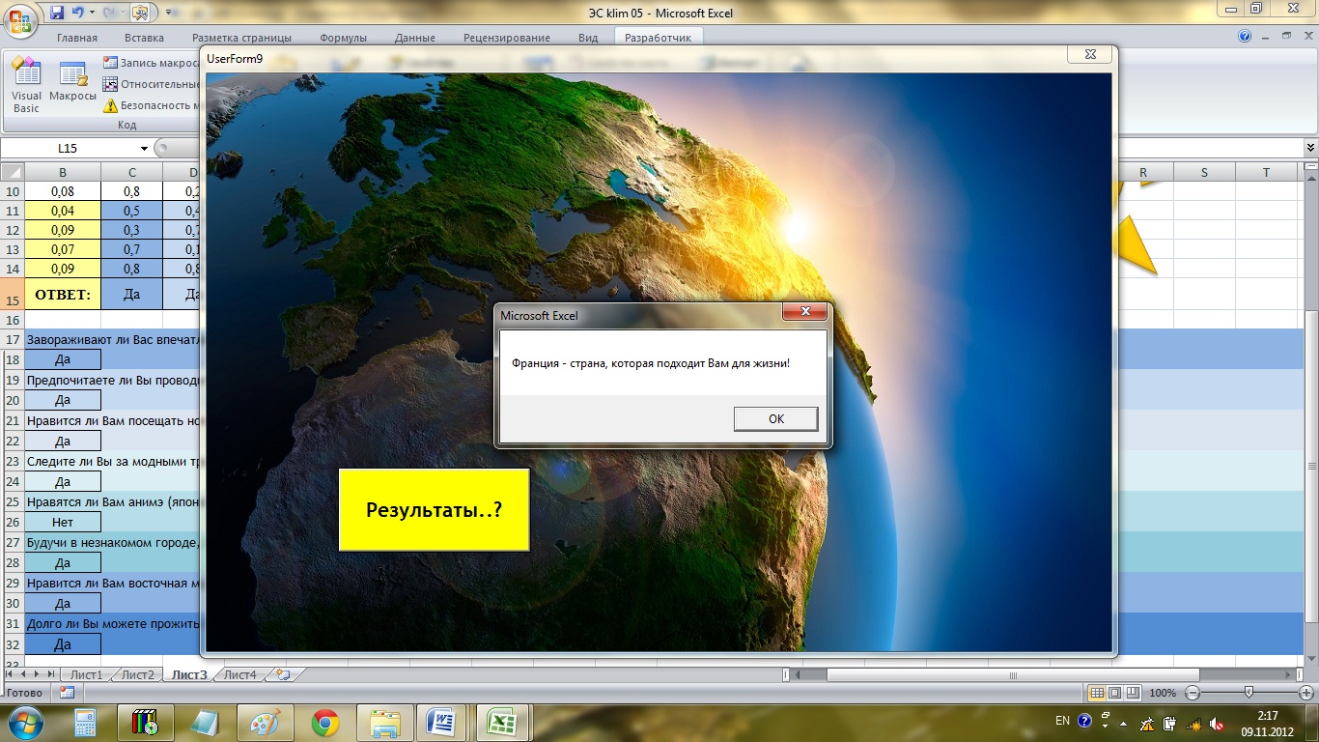Switch to the Вставка tab
This screenshot has height=742, width=1319.
pos(144,38)
